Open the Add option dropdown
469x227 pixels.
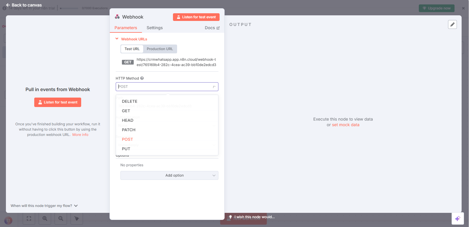(x=169, y=175)
